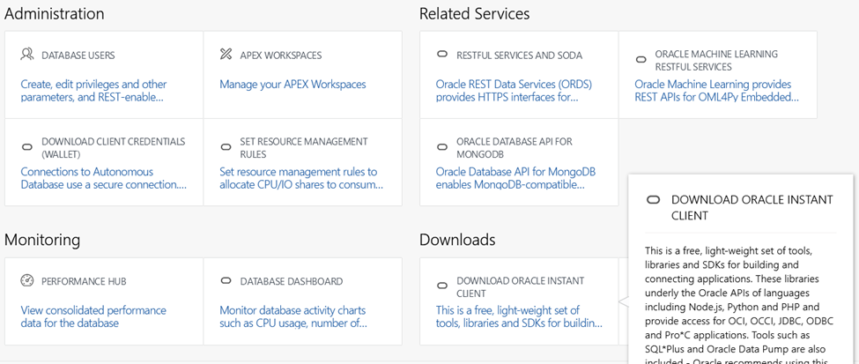Click the APEX Workspaces tools icon

coord(226,54)
